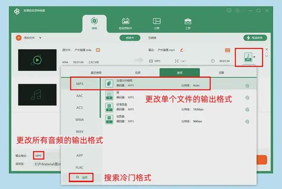Move the first file up with arrow
The width and height of the screenshot is (282, 189).
point(267,53)
